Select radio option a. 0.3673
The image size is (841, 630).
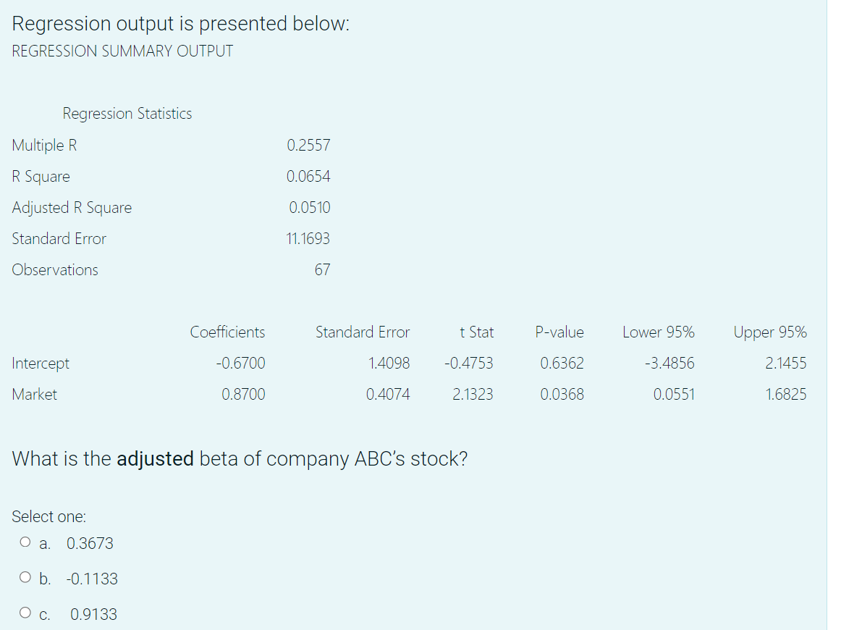25,541
